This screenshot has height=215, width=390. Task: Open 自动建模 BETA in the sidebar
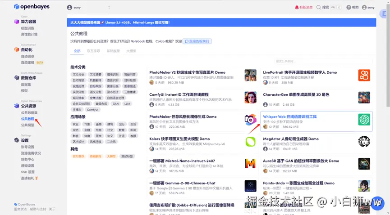[x=32, y=63]
